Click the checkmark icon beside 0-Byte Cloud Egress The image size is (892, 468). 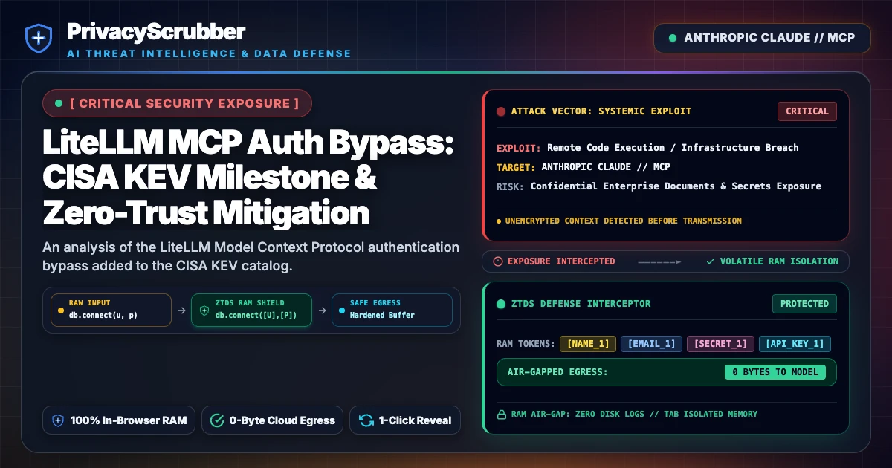[217, 420]
